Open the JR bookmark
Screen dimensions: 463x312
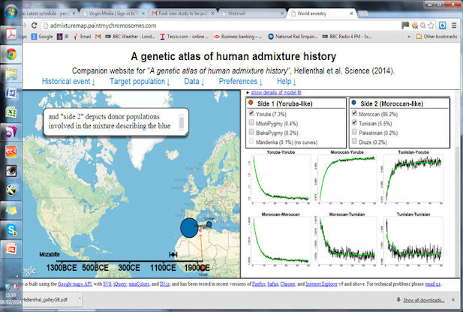pyautogui.click(x=62, y=37)
